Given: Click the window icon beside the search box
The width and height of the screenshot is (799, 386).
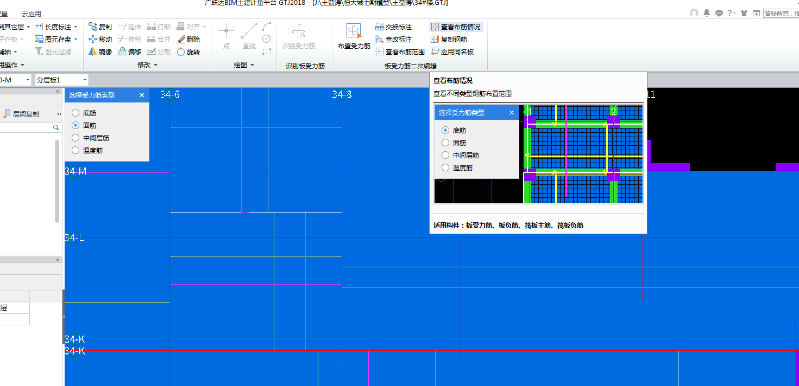Looking at the screenshot, I should click(756, 13).
